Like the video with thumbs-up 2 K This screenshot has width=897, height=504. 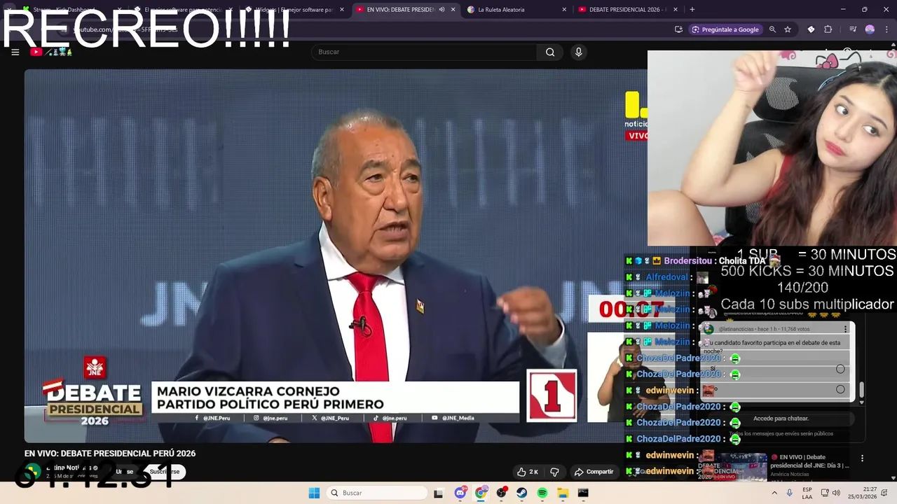528,472
